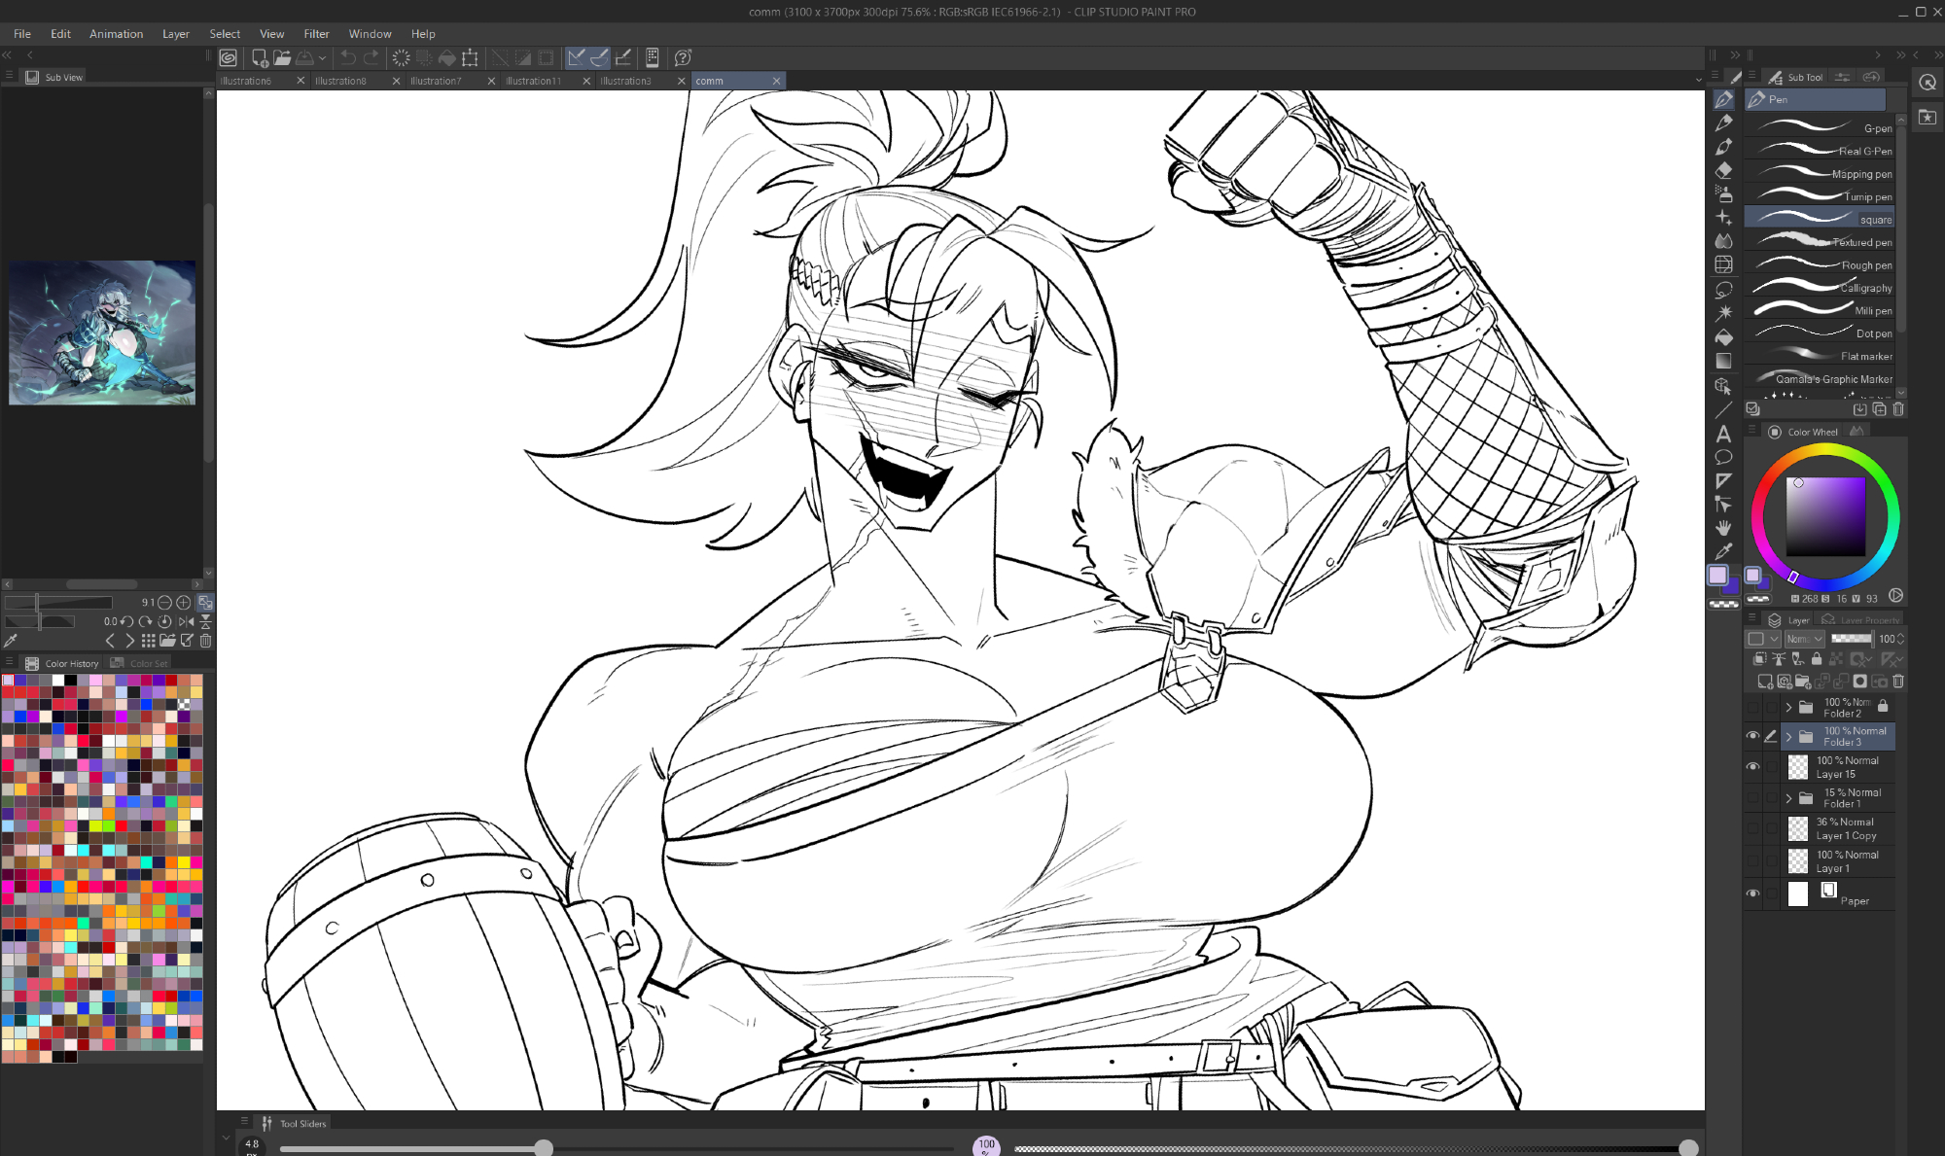The width and height of the screenshot is (1945, 1156).
Task: Open the layer blending mode dropdown
Action: click(1805, 639)
